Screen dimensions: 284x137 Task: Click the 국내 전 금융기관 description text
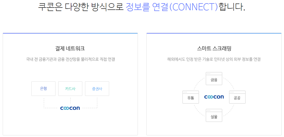point(71,59)
